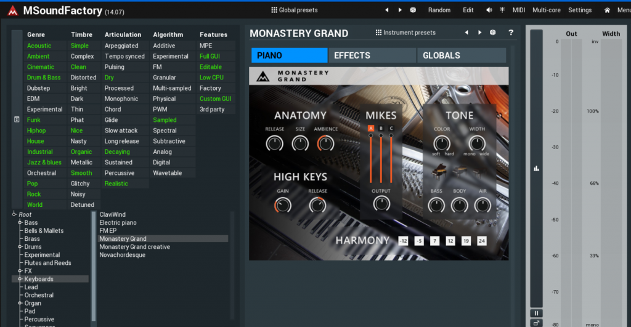Toggle harmony interval 19
The image size is (631, 327).
(466, 241)
